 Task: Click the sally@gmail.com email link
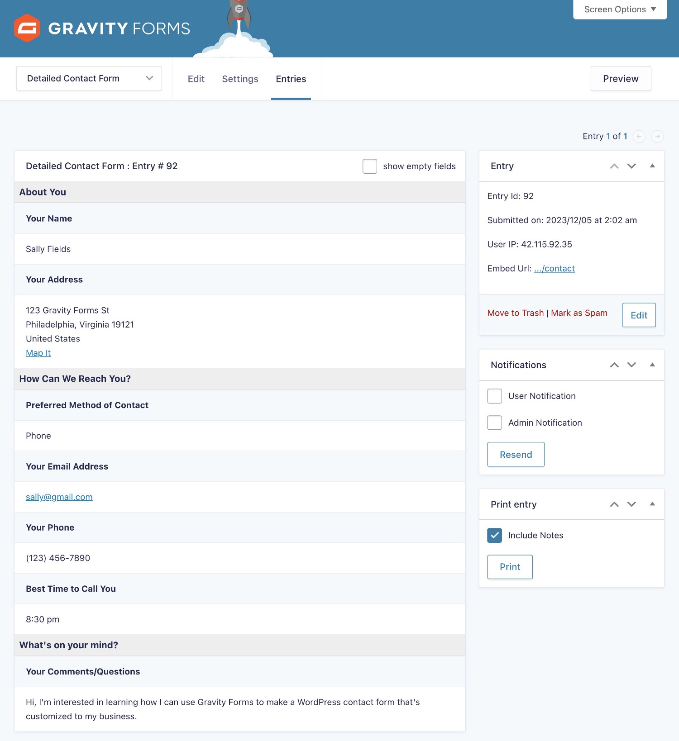(x=59, y=497)
